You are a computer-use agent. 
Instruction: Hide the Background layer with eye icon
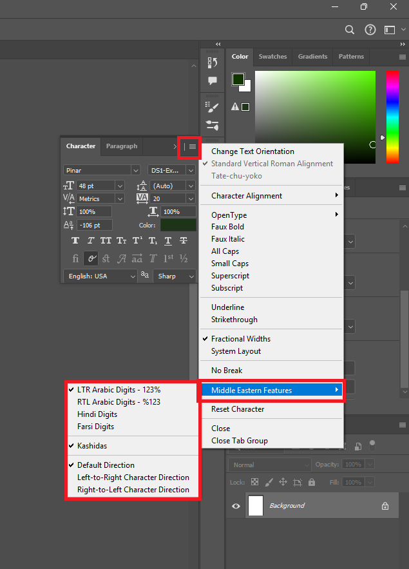[236, 506]
